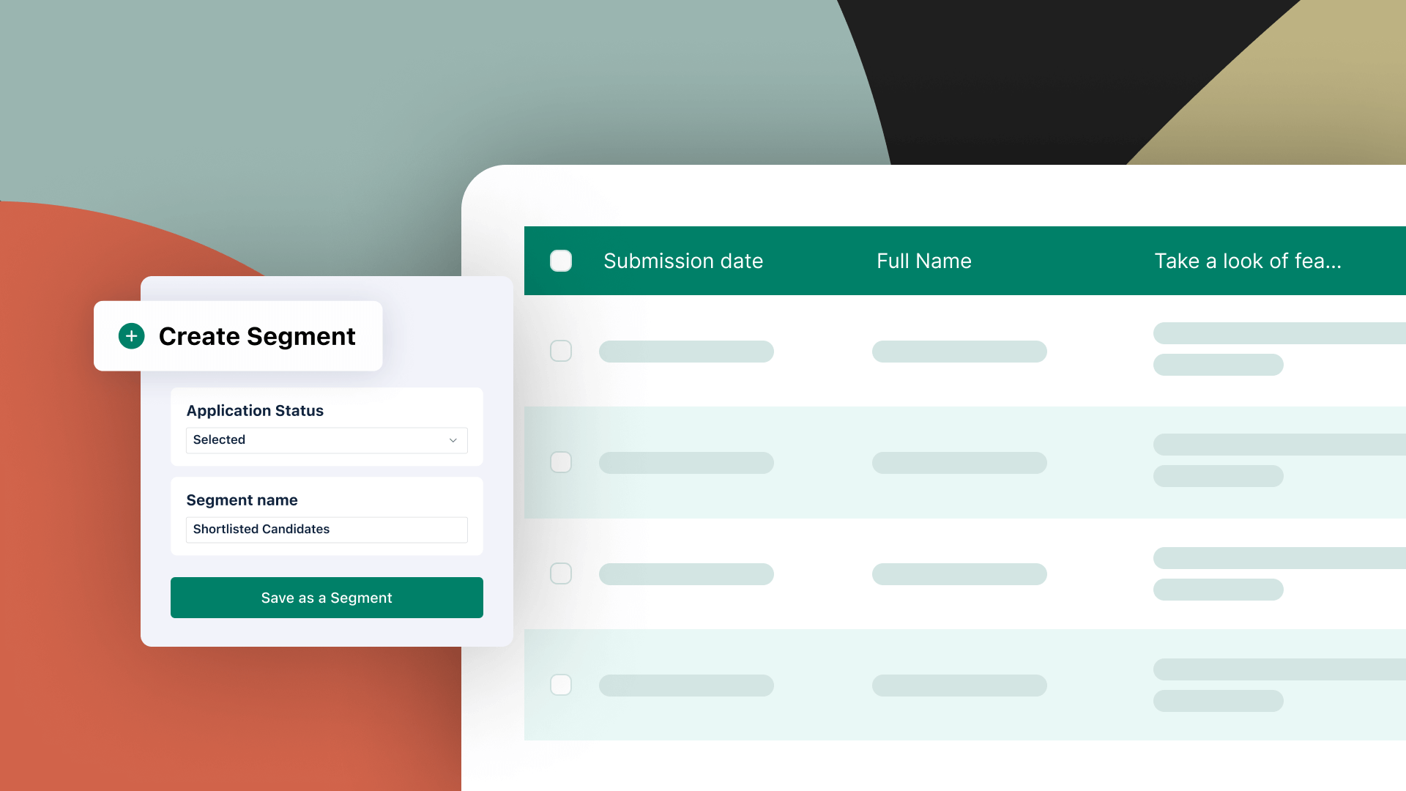Click the second row checkbox in table
The width and height of the screenshot is (1406, 791).
[560, 463]
